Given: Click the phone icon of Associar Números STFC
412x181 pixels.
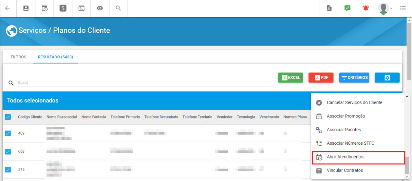Looking at the screenshot, I should coord(319,143).
